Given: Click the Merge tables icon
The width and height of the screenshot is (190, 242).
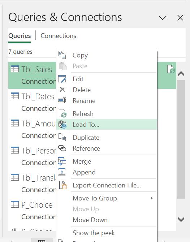Looking at the screenshot, I should coord(62,161).
